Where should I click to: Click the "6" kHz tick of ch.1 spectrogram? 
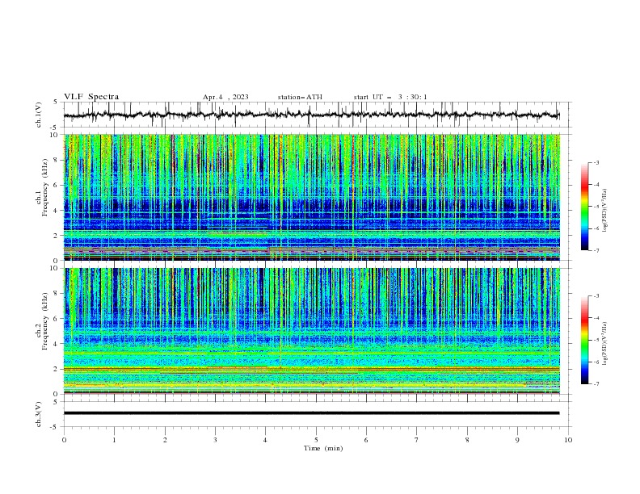point(57,185)
